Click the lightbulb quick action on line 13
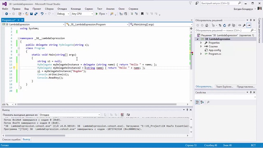The width and height of the screenshot is (263, 148). tap(14, 68)
